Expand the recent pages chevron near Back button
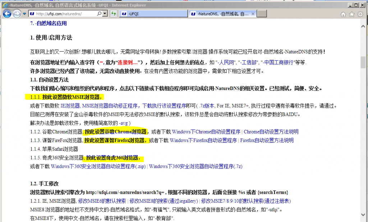This screenshot has height=222, width=368. (24, 14)
